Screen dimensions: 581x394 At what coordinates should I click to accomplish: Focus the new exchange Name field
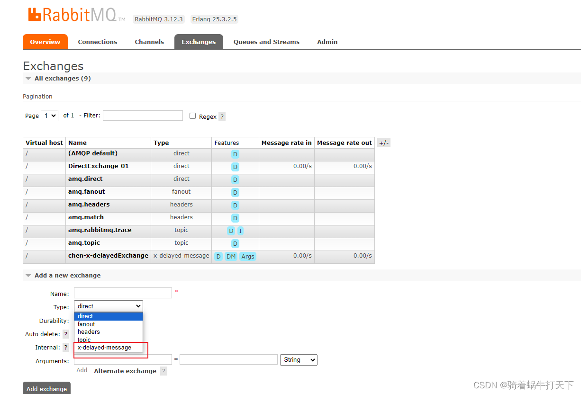click(123, 293)
